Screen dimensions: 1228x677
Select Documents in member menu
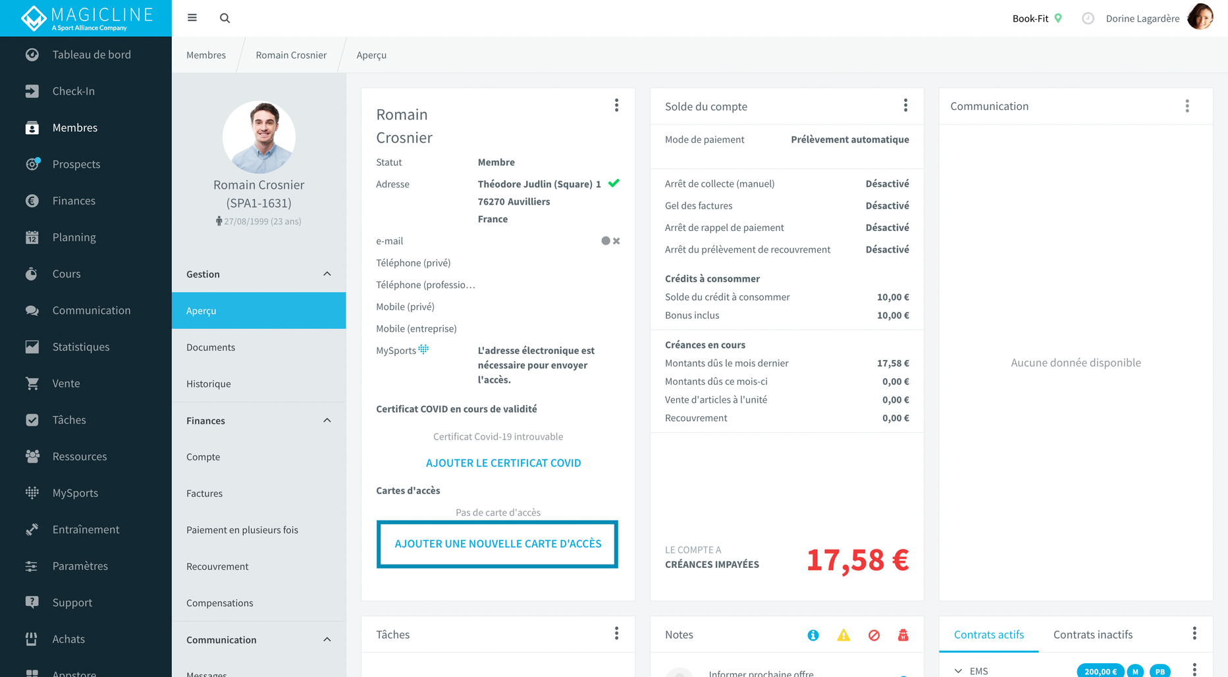(x=211, y=347)
